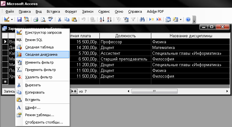
Task: Choose Применить фильтр menu entry
Action: [x=42, y=70]
